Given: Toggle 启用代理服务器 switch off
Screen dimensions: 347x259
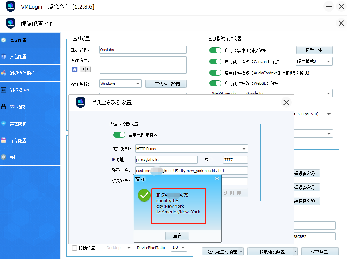Looking at the screenshot, I should click(119, 135).
